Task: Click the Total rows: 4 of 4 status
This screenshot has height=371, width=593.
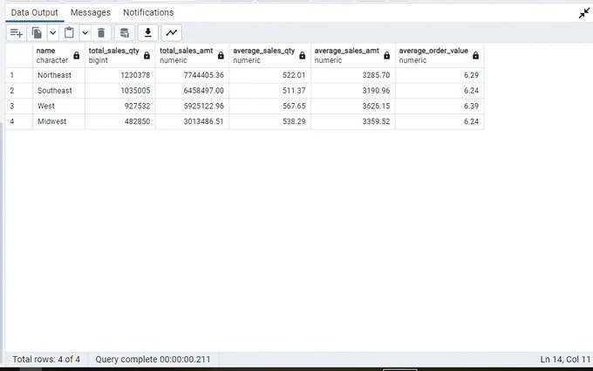Action: tap(46, 360)
